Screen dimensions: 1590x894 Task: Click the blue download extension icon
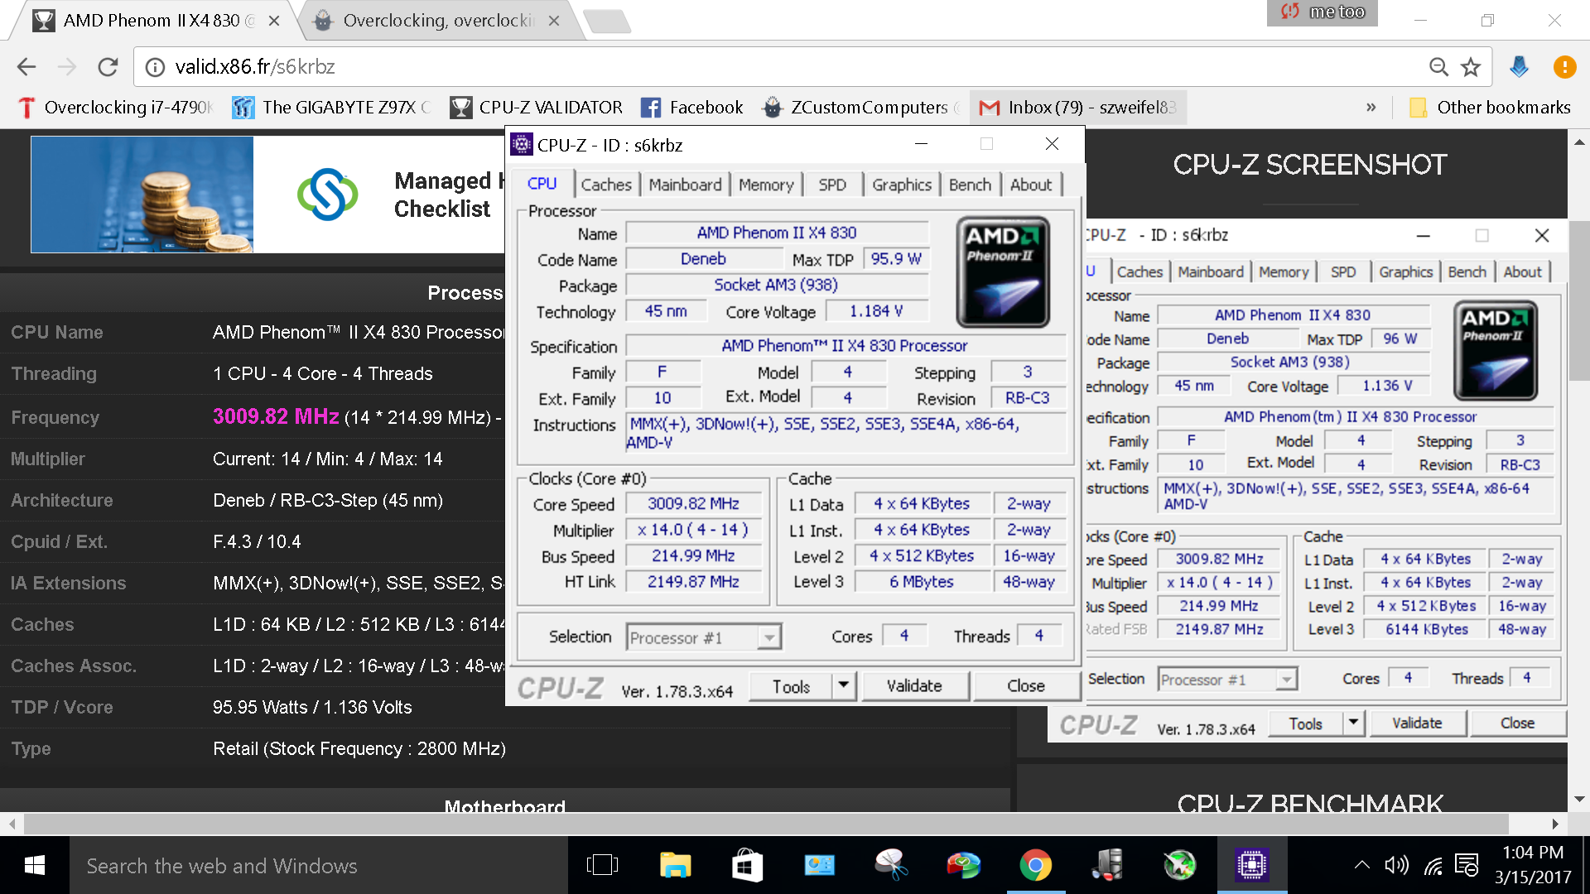point(1519,67)
